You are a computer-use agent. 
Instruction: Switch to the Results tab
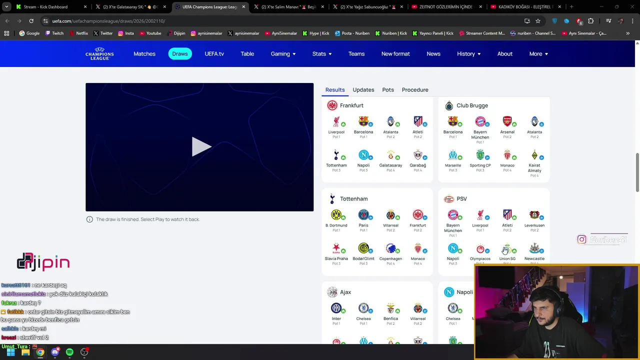[335, 90]
